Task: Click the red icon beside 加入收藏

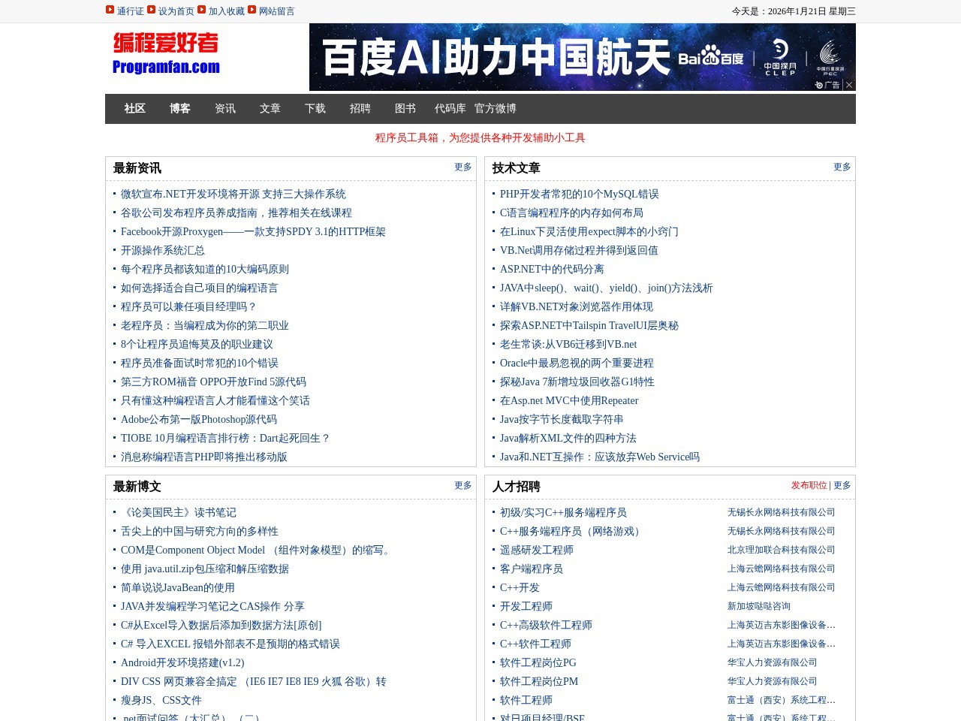Action: pyautogui.click(x=202, y=10)
